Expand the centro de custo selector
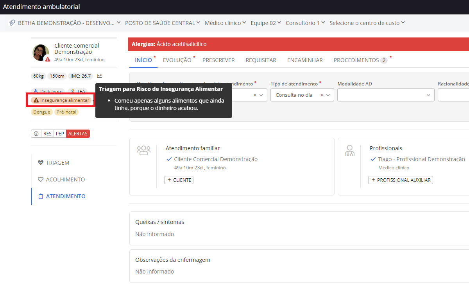 click(367, 23)
